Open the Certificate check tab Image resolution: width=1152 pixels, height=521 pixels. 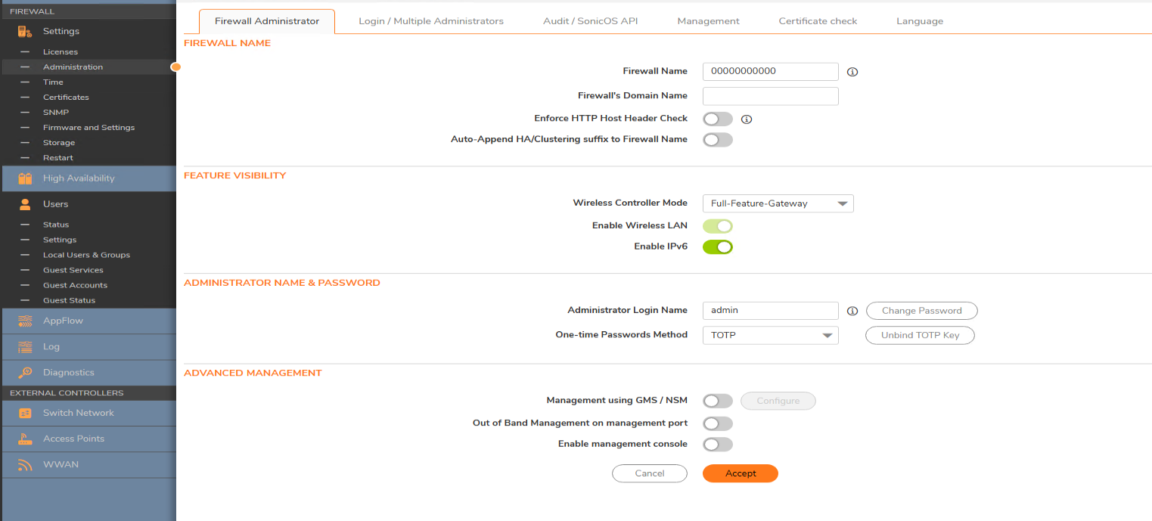coord(818,21)
